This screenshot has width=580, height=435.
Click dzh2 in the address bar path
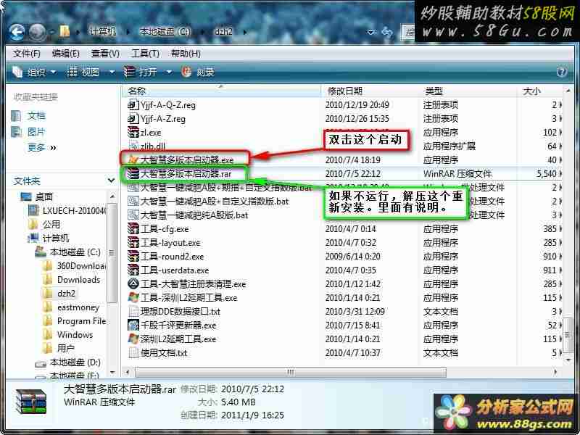click(x=223, y=32)
